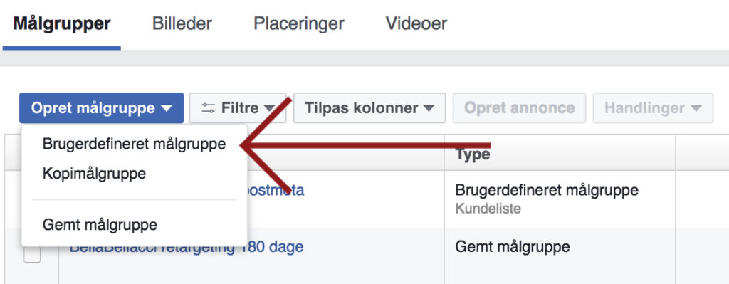
Task: Click the sliders icon on Filtre button
Action: 208,108
